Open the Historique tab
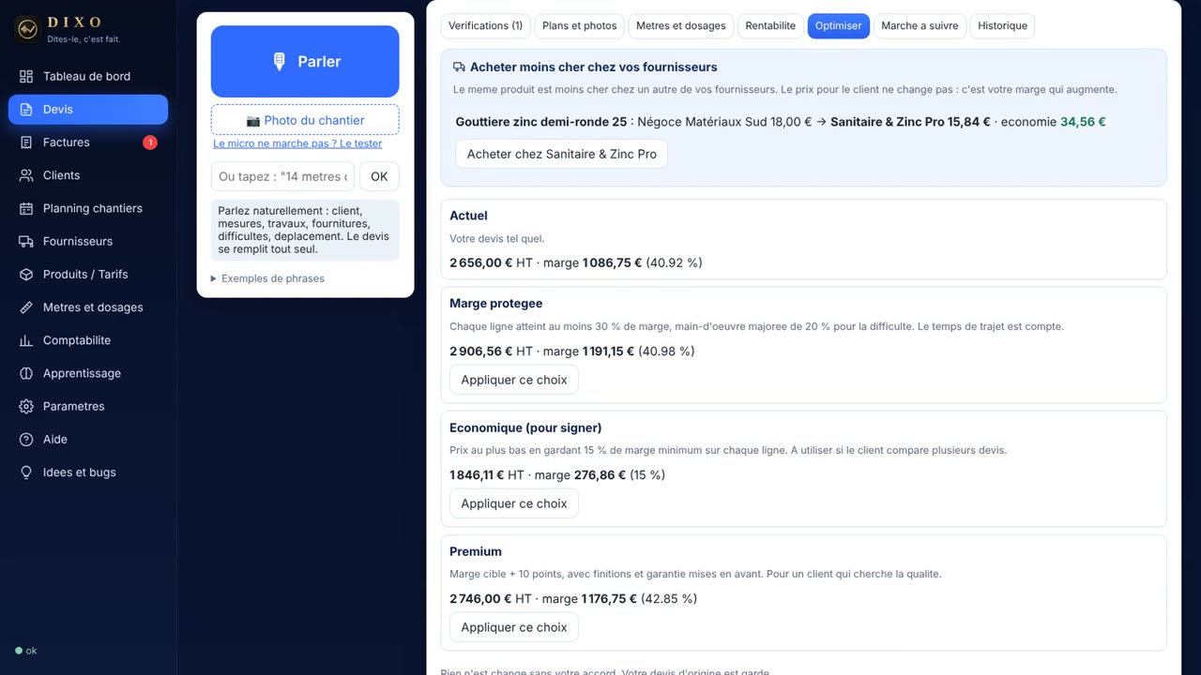Viewport: 1201px width, 675px height. [1002, 26]
